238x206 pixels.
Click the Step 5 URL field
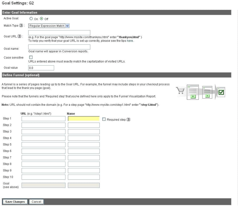(x=43, y=145)
